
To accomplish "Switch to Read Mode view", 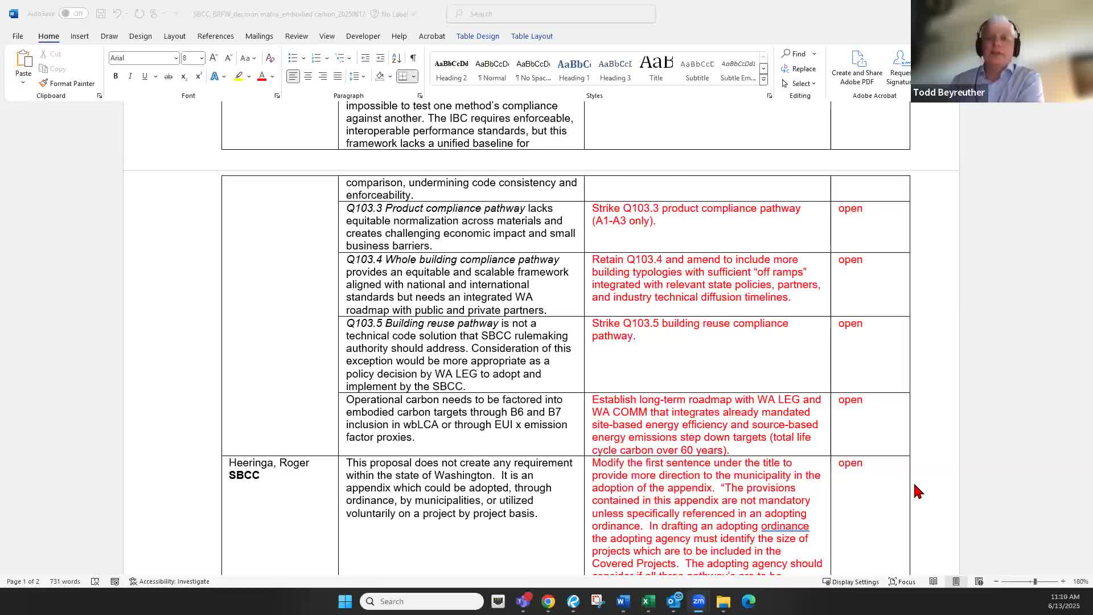I will click(933, 581).
